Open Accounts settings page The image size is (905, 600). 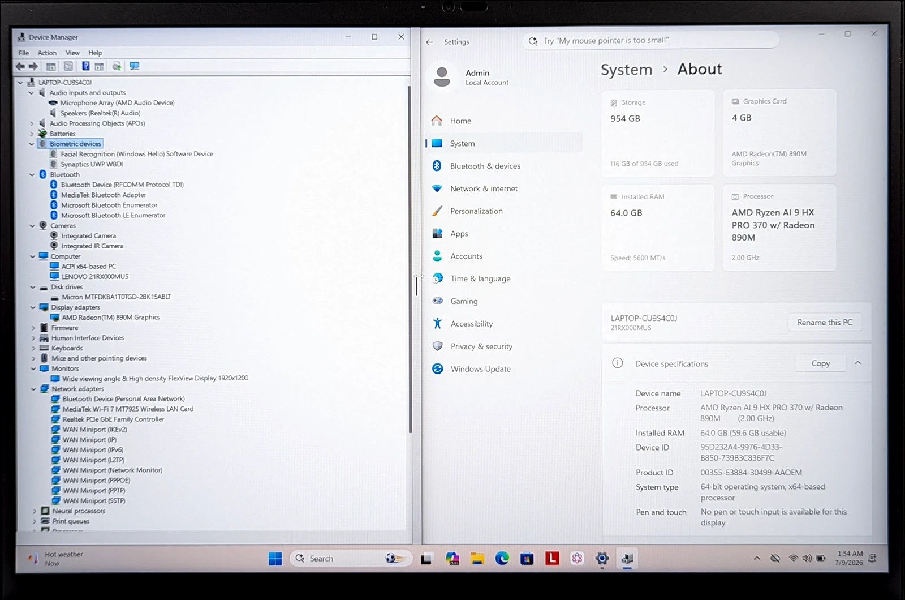point(504,256)
